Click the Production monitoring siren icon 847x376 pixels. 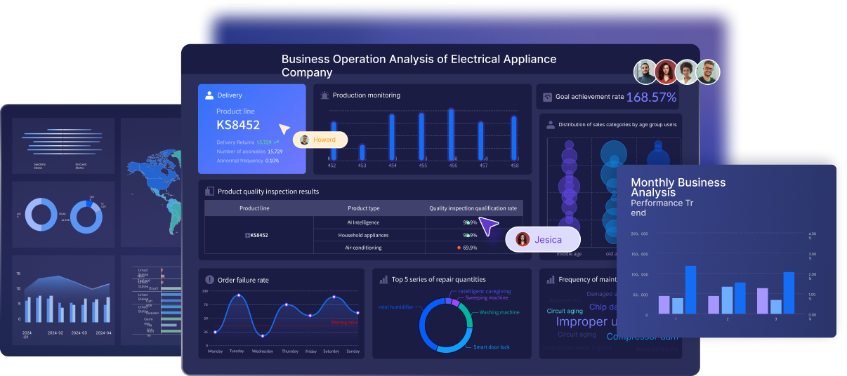point(325,95)
